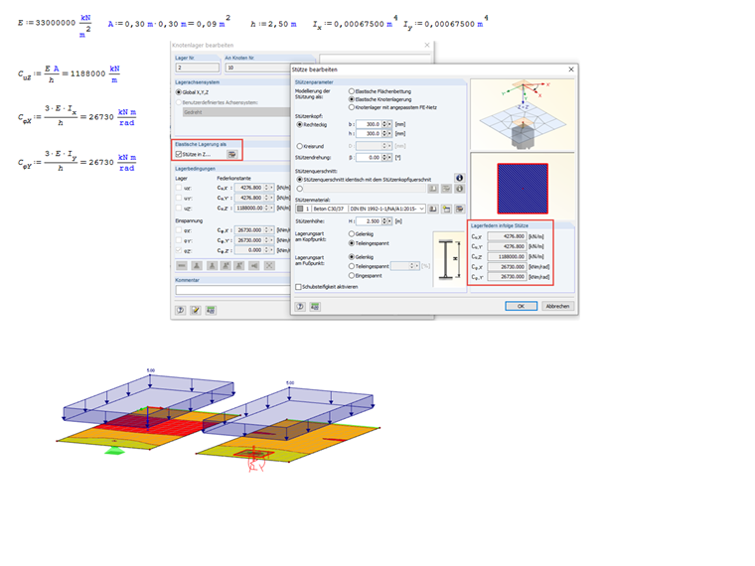Click gray info icon in Stützenquerschnitt row

pyautogui.click(x=459, y=189)
